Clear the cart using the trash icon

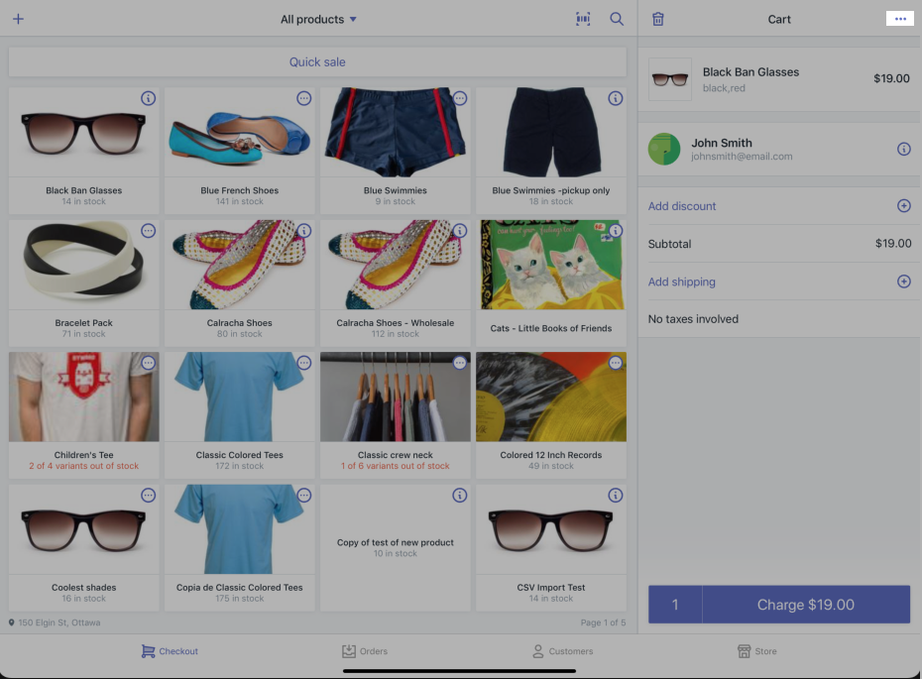[x=657, y=19]
